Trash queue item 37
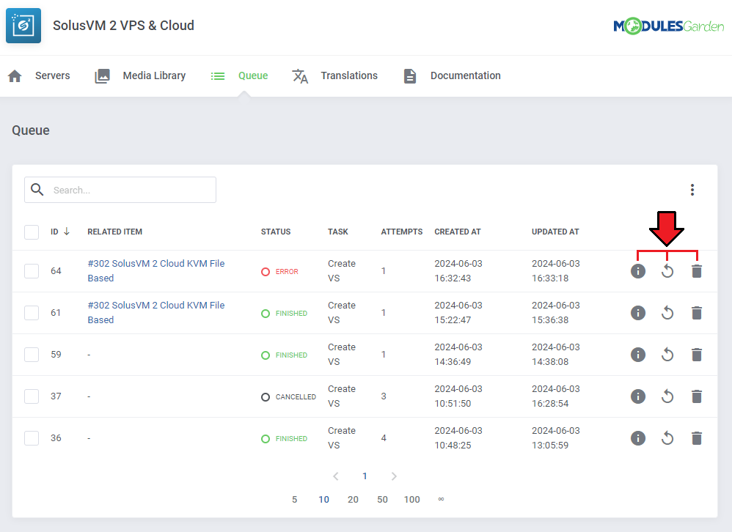732x532 pixels. [x=697, y=396]
